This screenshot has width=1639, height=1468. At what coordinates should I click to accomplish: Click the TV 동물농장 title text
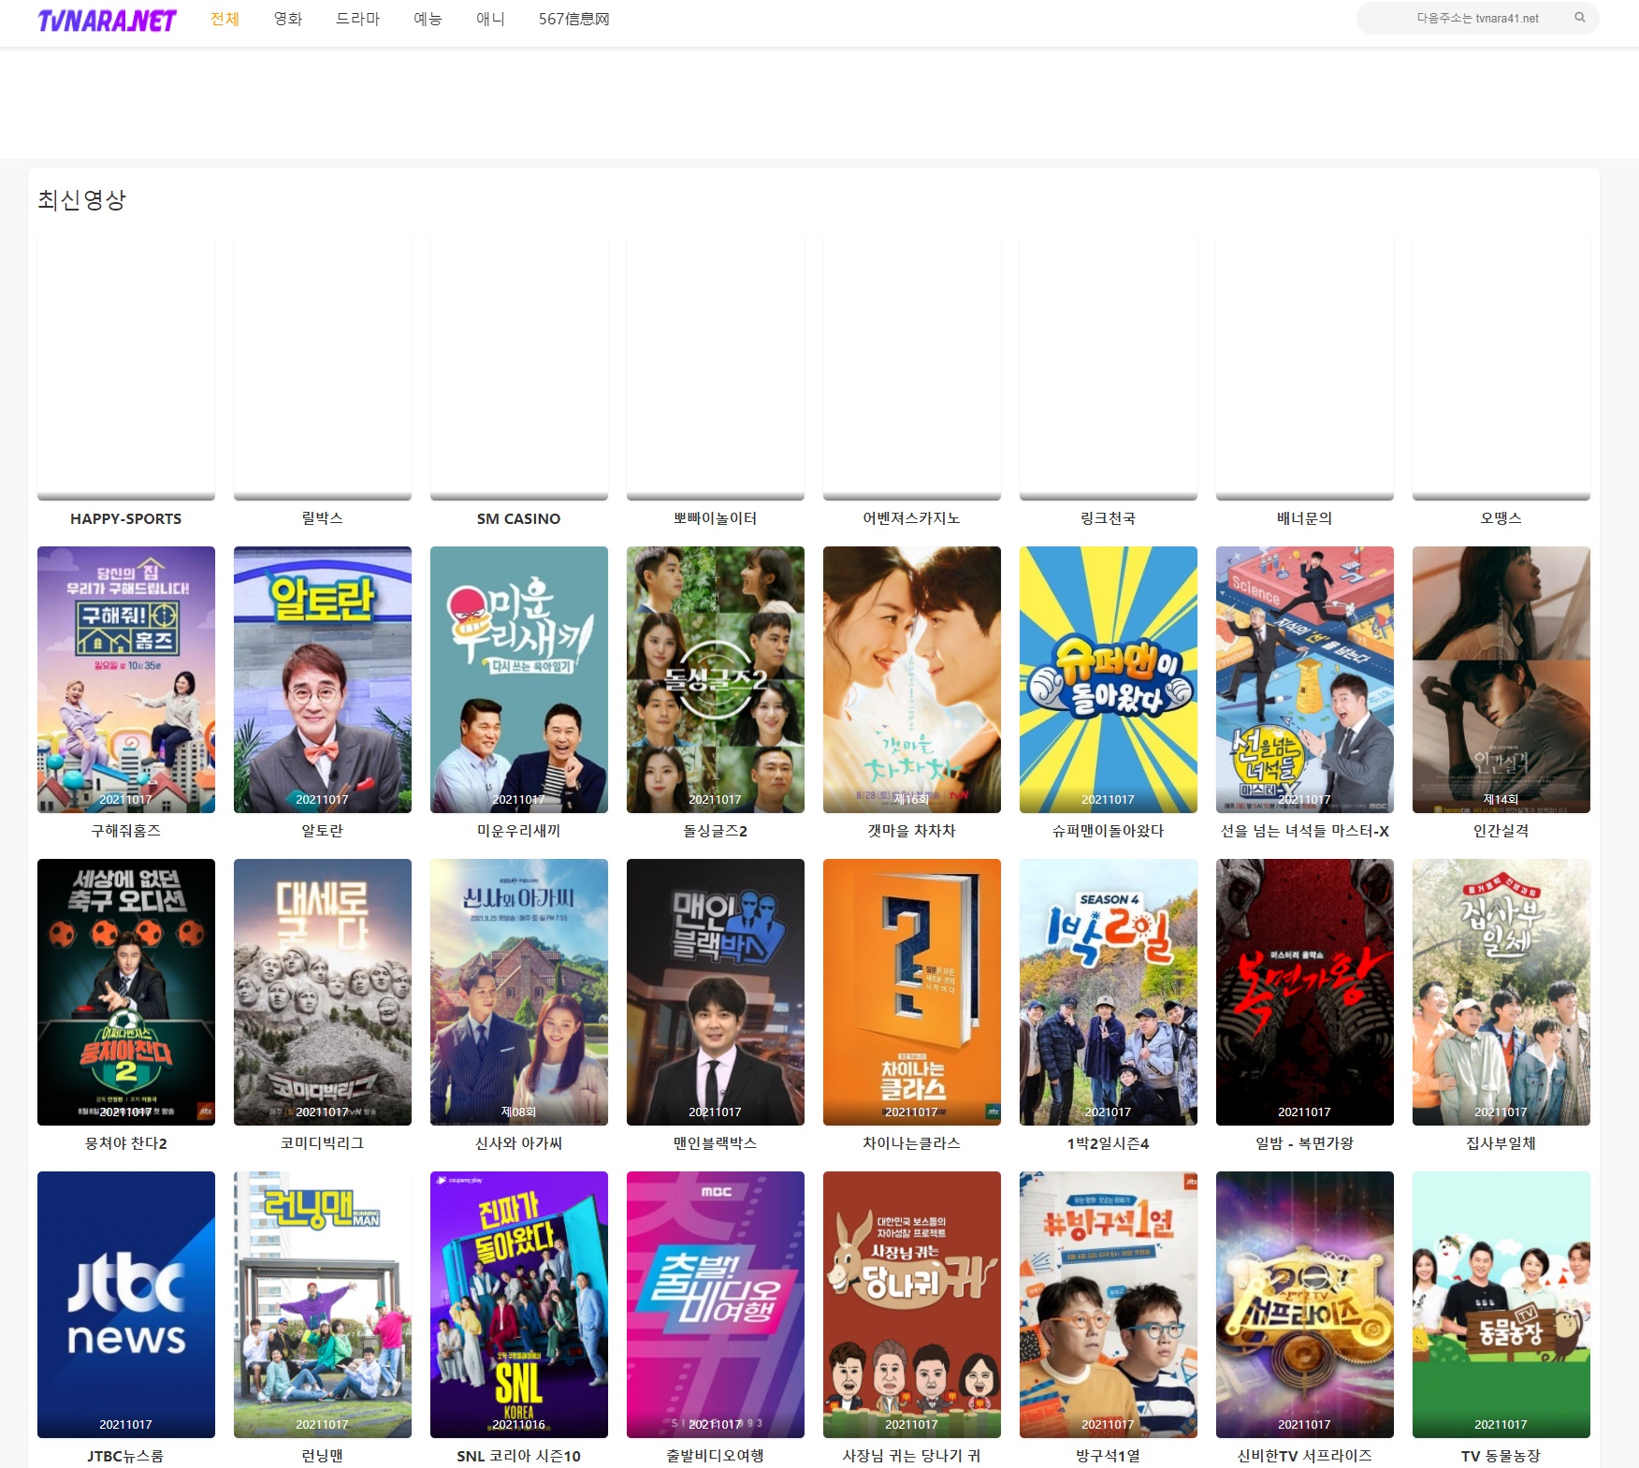coord(1501,1456)
